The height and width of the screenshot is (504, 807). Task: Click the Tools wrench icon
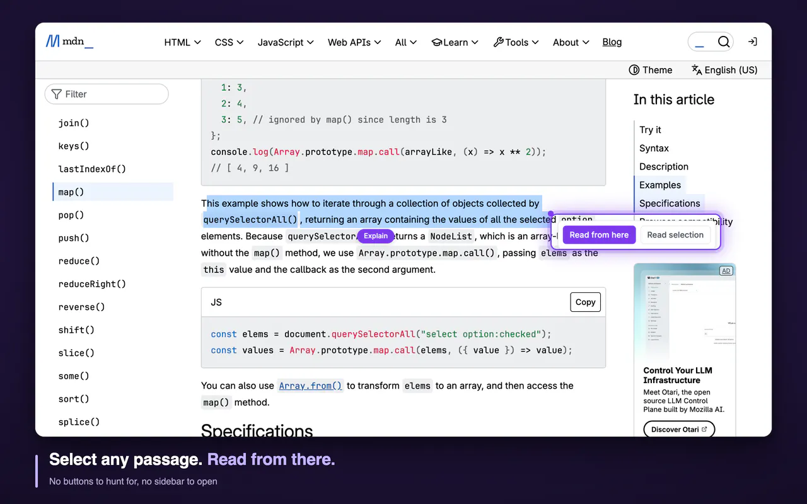click(x=498, y=42)
